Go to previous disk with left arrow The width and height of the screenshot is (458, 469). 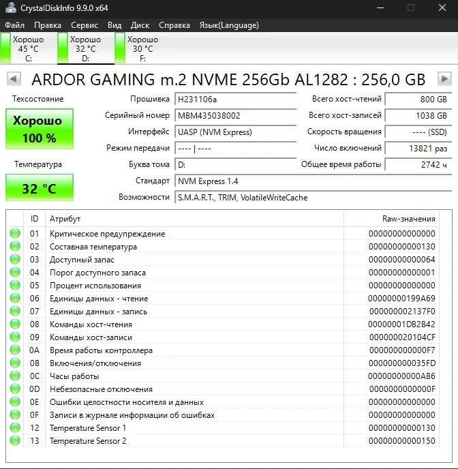tap(14, 79)
